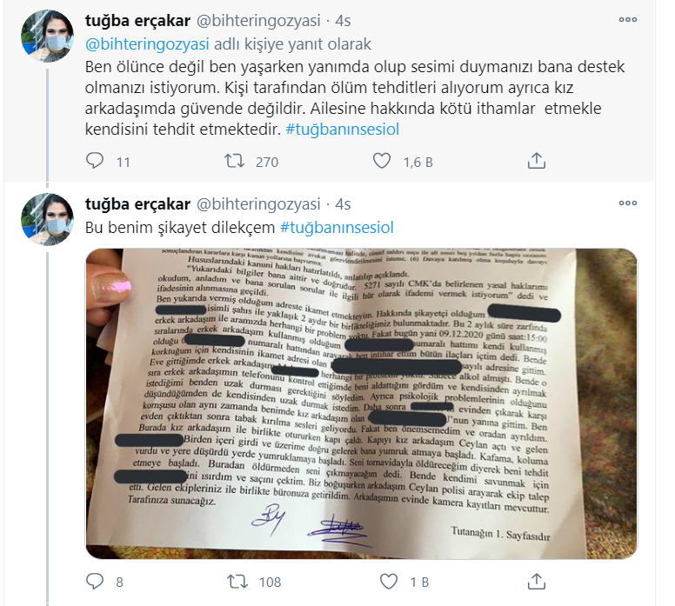
Task: Open #tuğbanınsesiol hashtag in first tweet
Action: pyautogui.click(x=342, y=130)
